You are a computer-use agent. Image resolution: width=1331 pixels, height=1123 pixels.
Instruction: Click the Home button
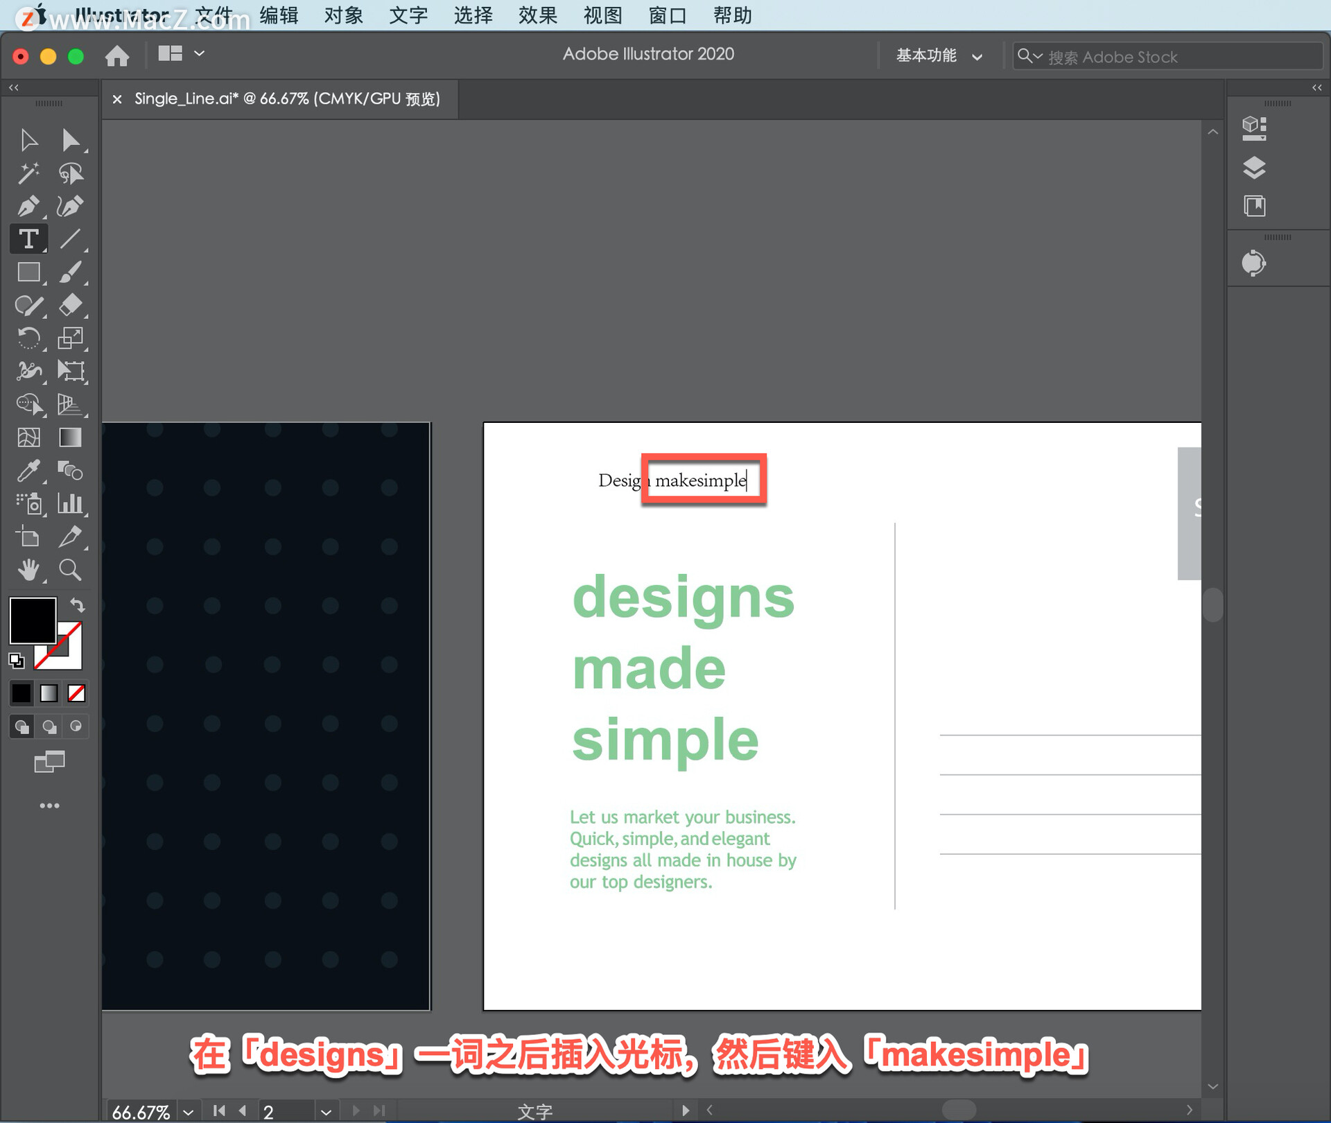pos(117,55)
